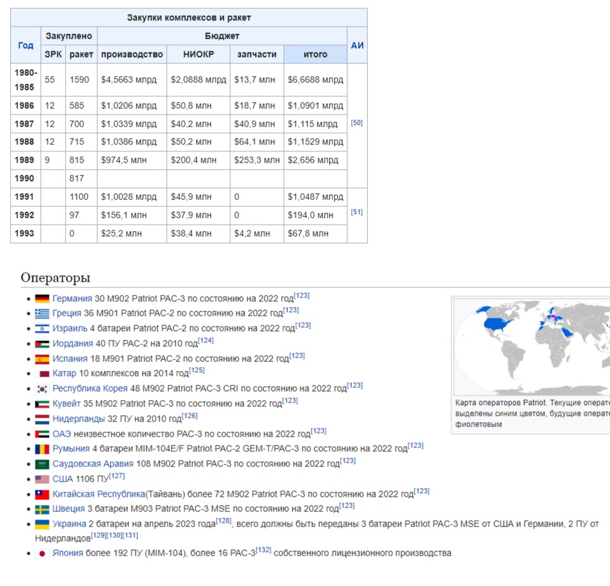Image resolution: width=610 pixels, height=586 pixels.
Task: Open the Patriot operators world map image
Action: (532, 347)
